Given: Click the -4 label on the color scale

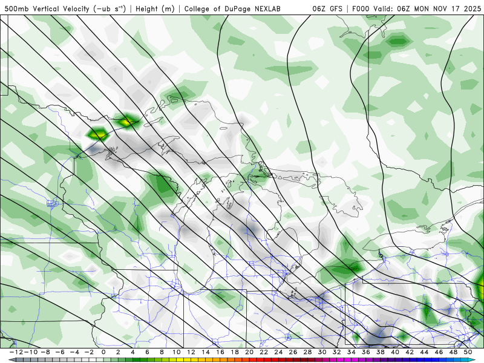Looking at the screenshot, I should click(74, 352).
